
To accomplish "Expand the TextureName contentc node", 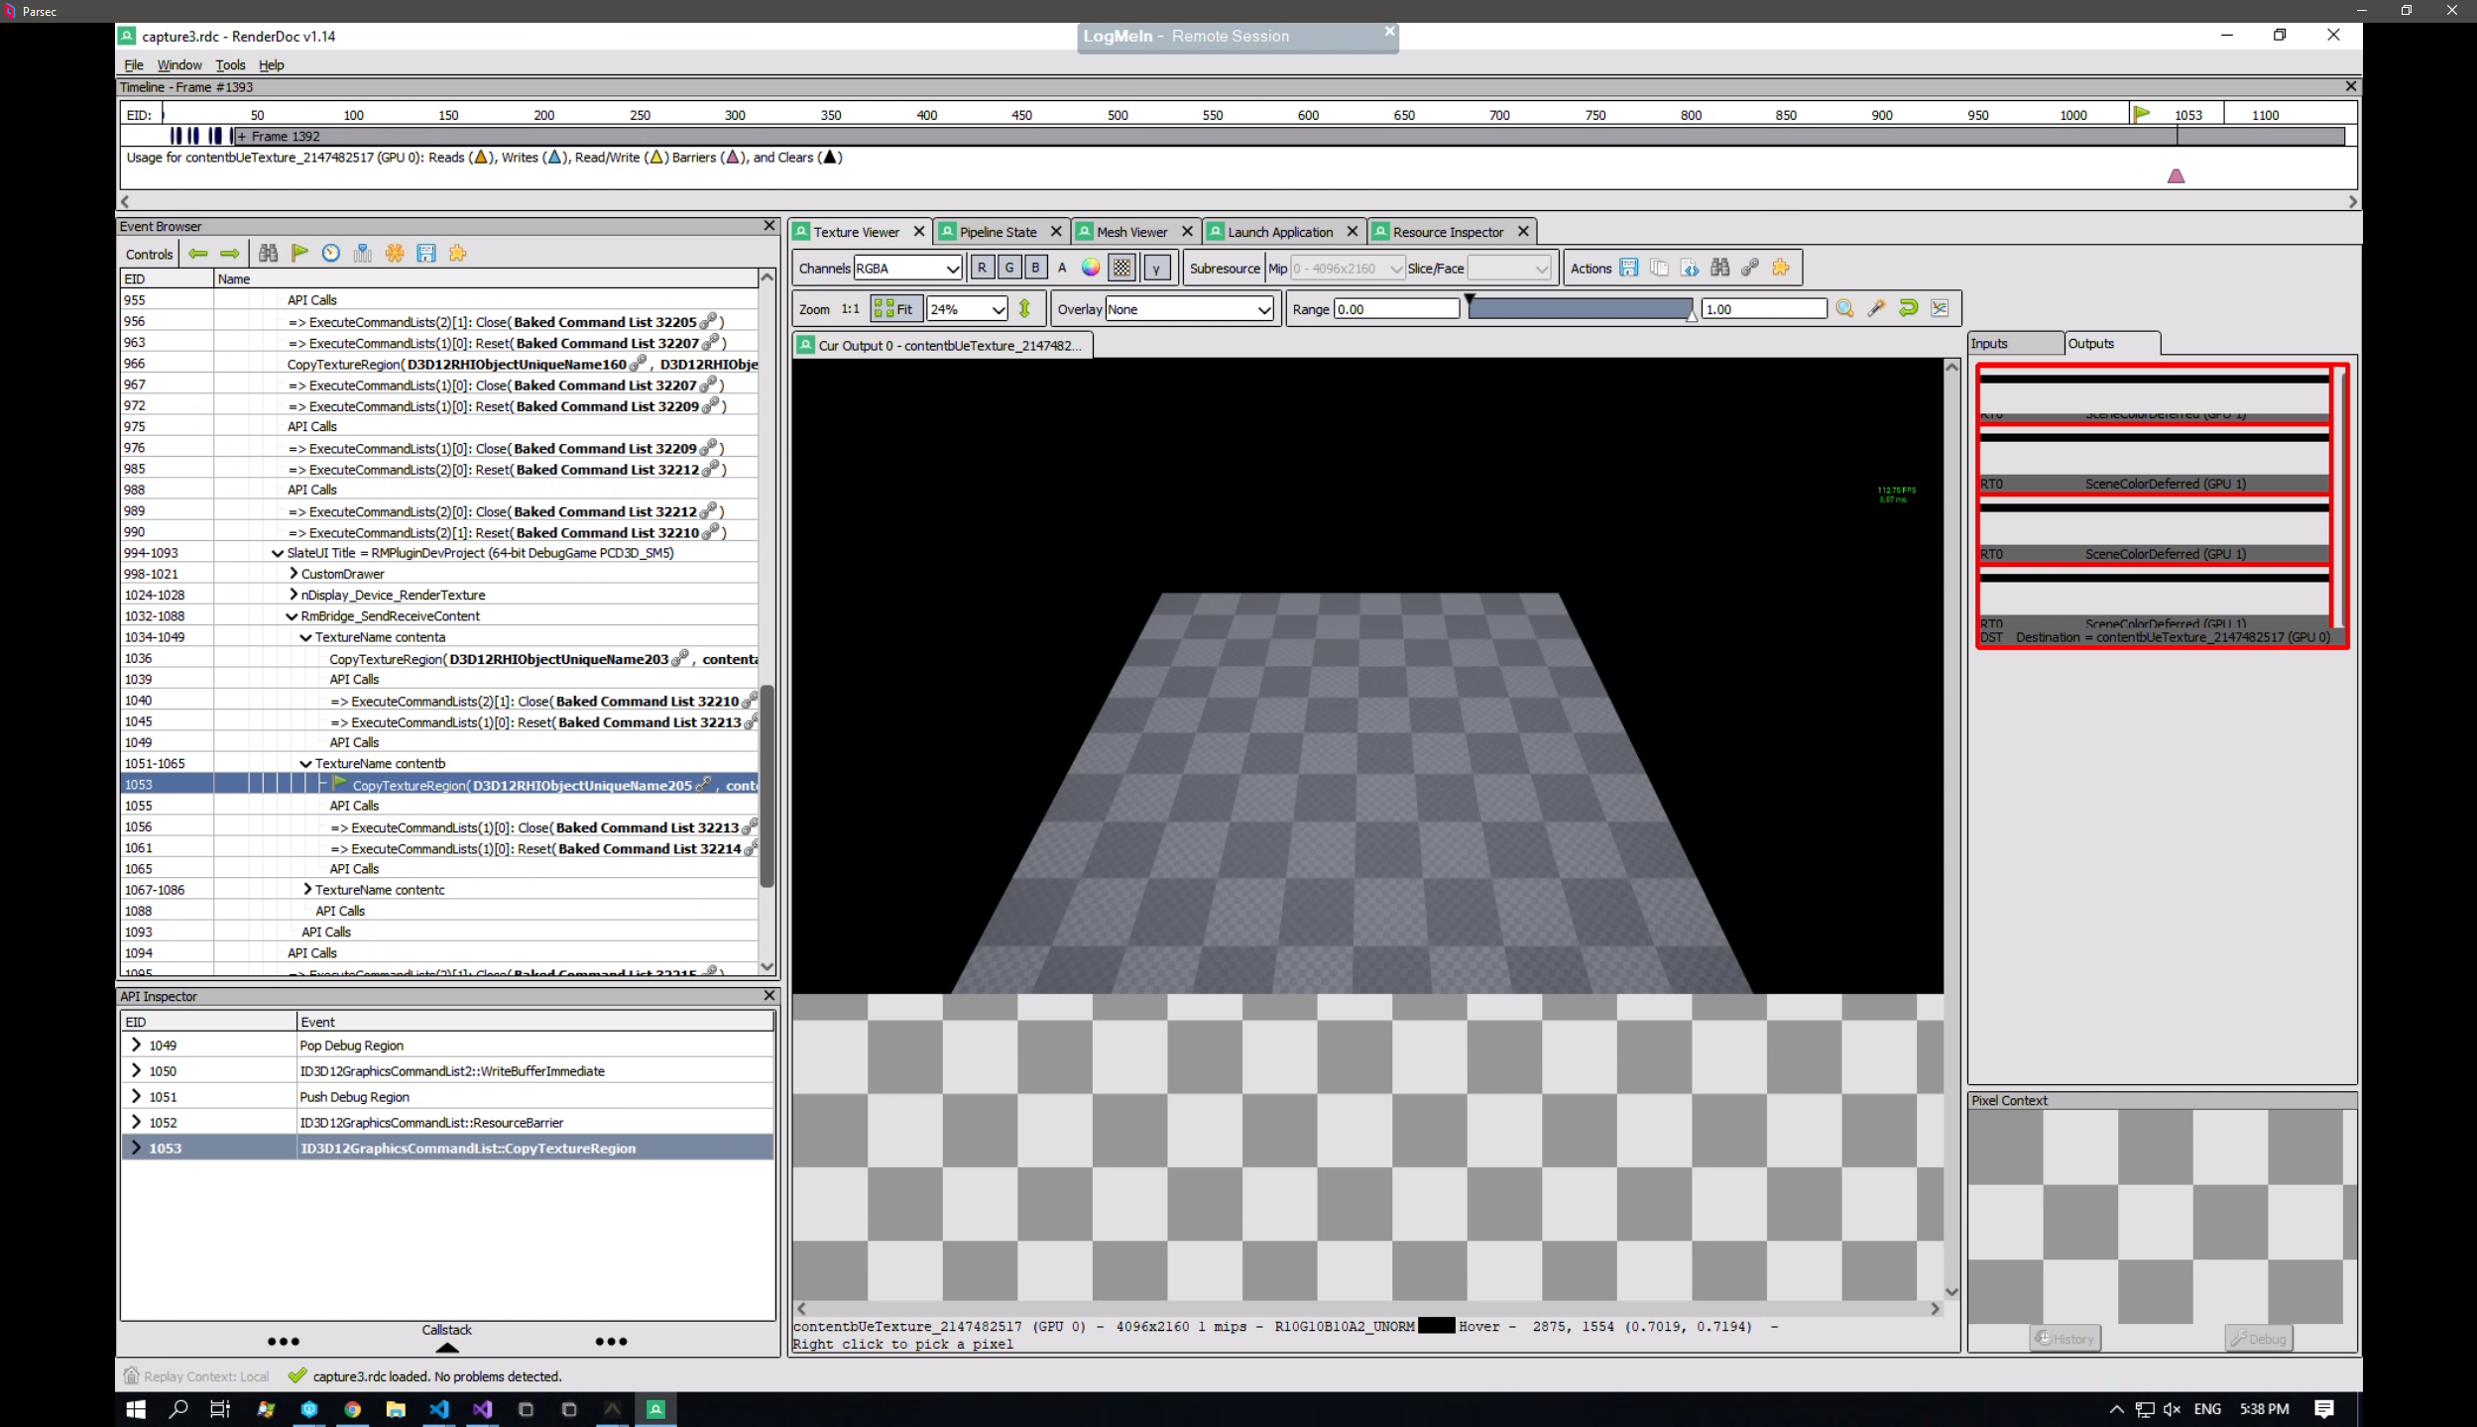I will (307, 889).
